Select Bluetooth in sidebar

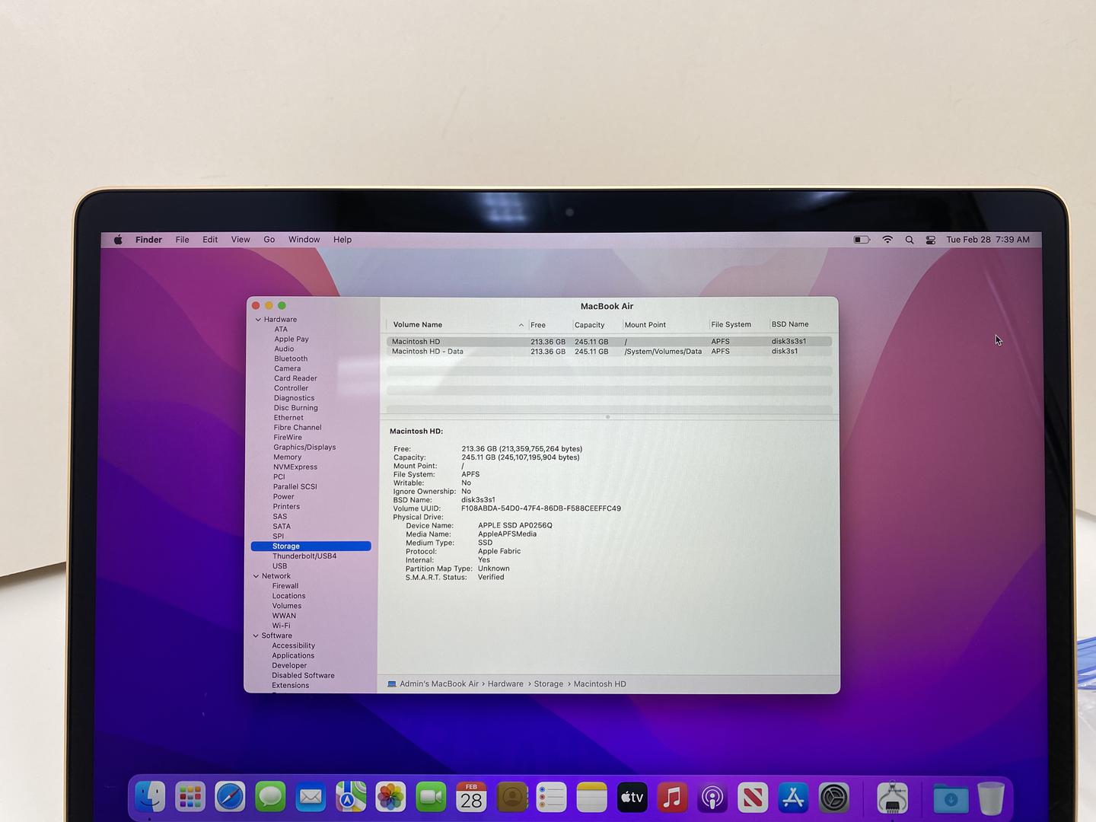[291, 359]
